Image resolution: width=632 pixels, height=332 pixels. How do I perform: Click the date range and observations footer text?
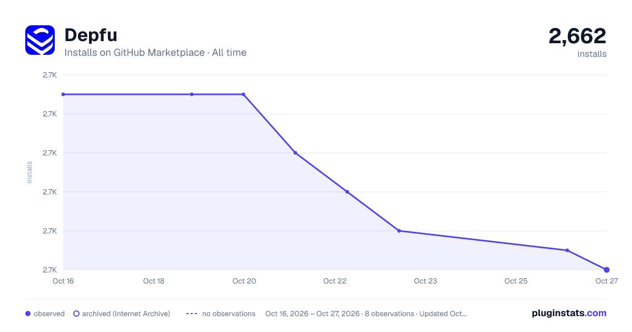tap(366, 314)
